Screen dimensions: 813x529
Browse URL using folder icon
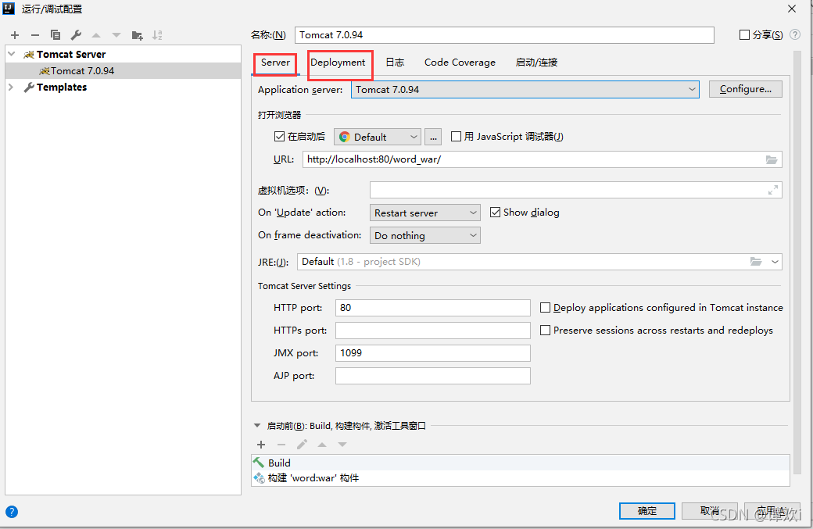(x=772, y=159)
